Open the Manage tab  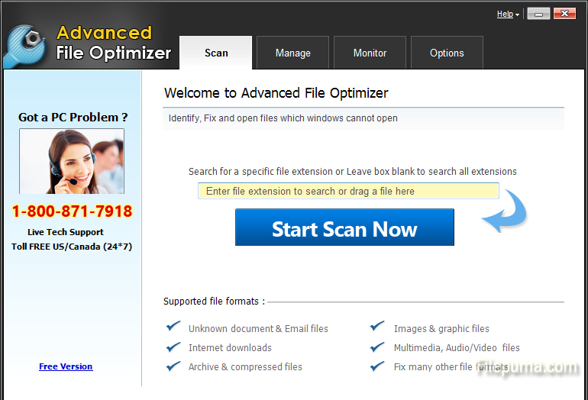point(292,53)
